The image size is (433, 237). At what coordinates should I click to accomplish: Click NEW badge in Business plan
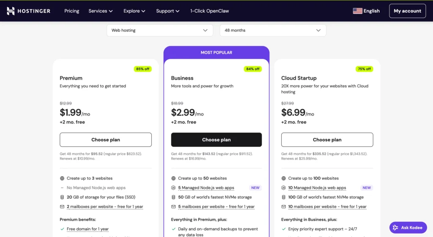point(255,188)
